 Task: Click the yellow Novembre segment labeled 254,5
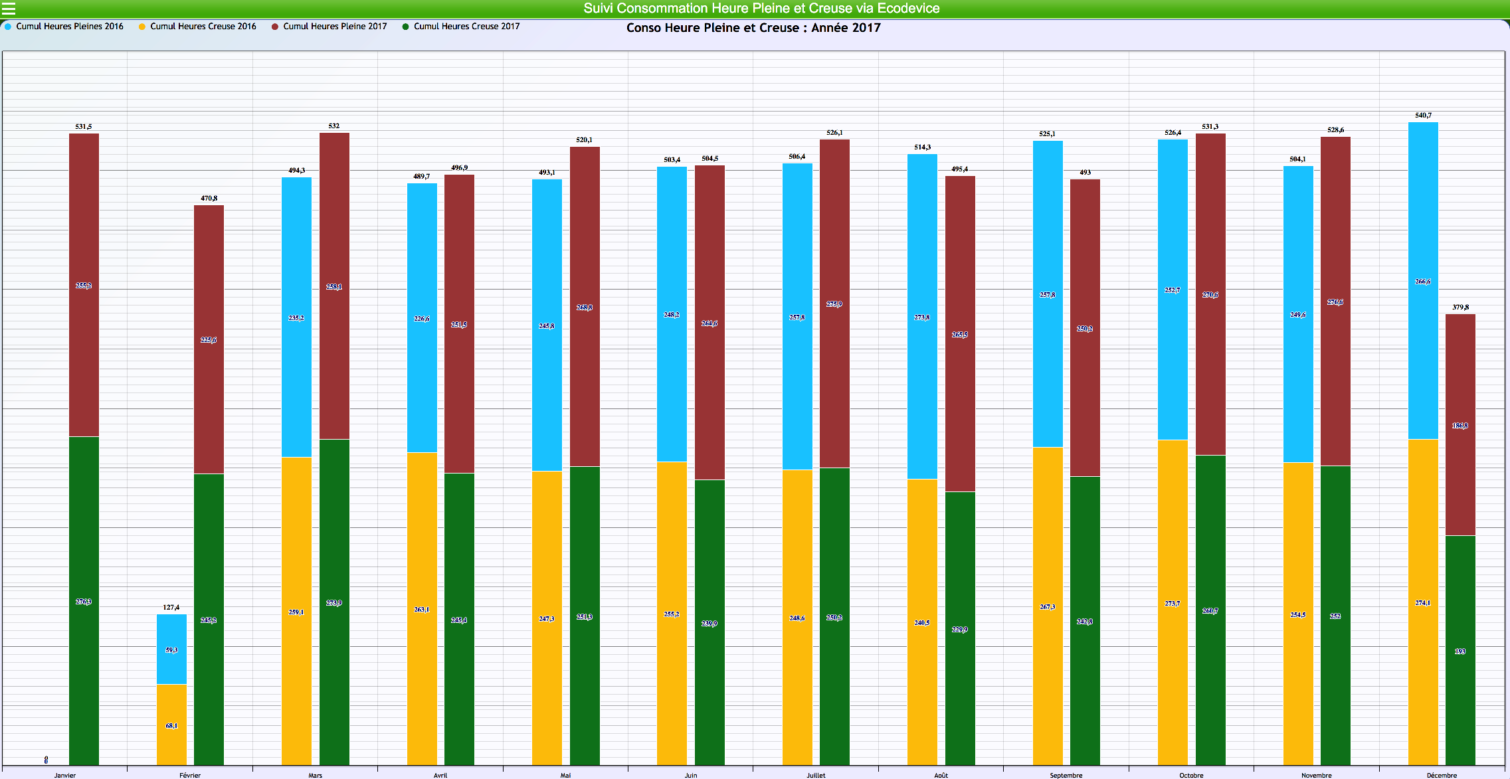[x=1298, y=614]
